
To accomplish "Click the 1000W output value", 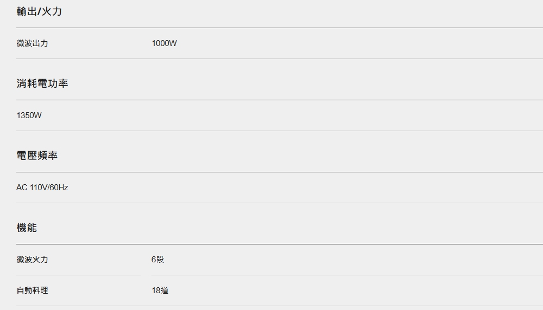I will point(164,43).
